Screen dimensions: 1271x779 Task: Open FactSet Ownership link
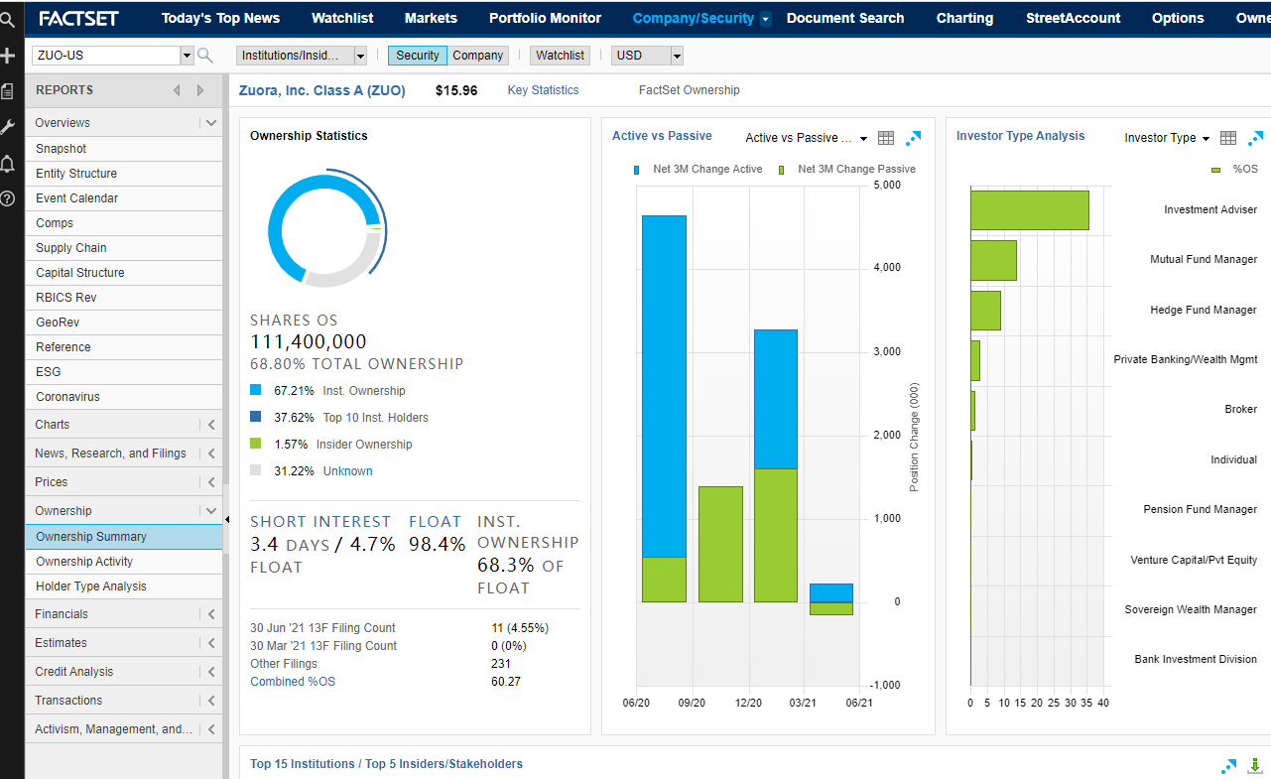pyautogui.click(x=689, y=90)
